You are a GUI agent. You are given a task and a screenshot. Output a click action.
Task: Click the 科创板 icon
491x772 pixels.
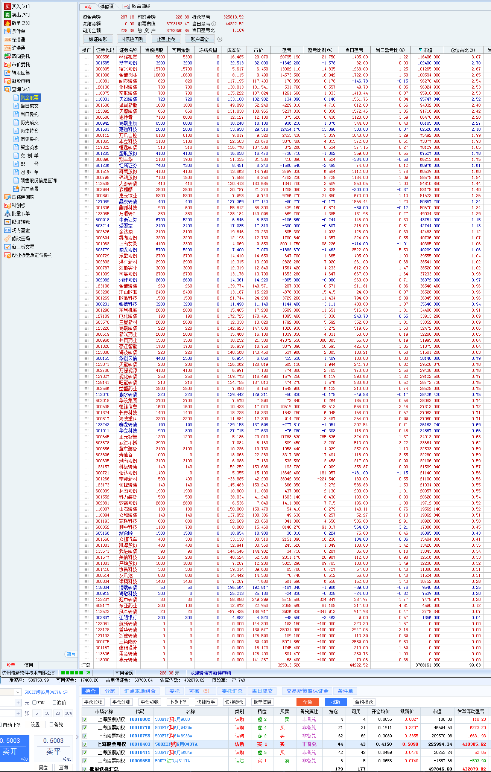tap(7, 205)
